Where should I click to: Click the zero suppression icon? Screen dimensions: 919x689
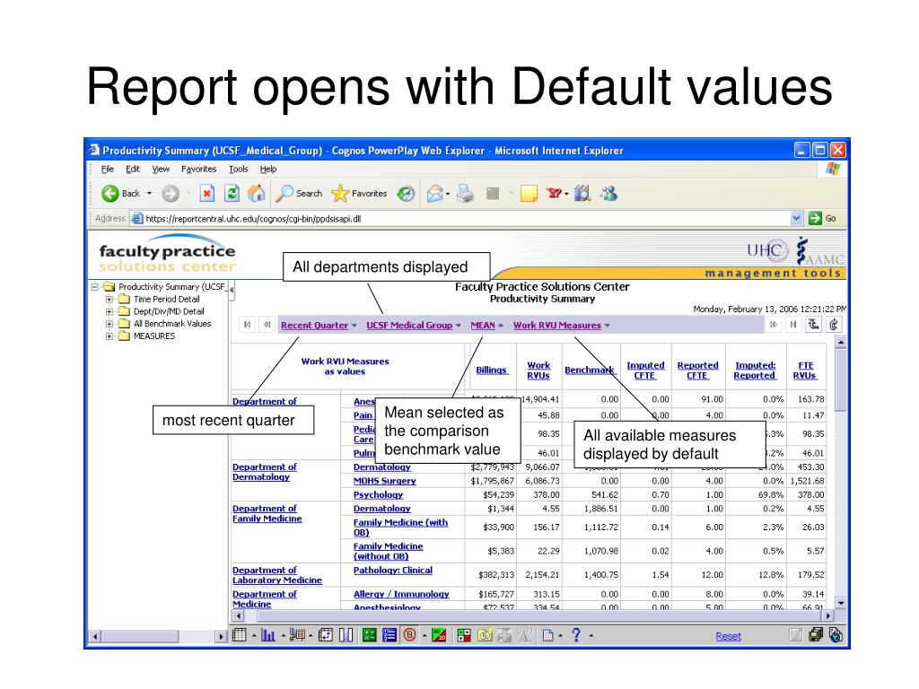point(409,635)
